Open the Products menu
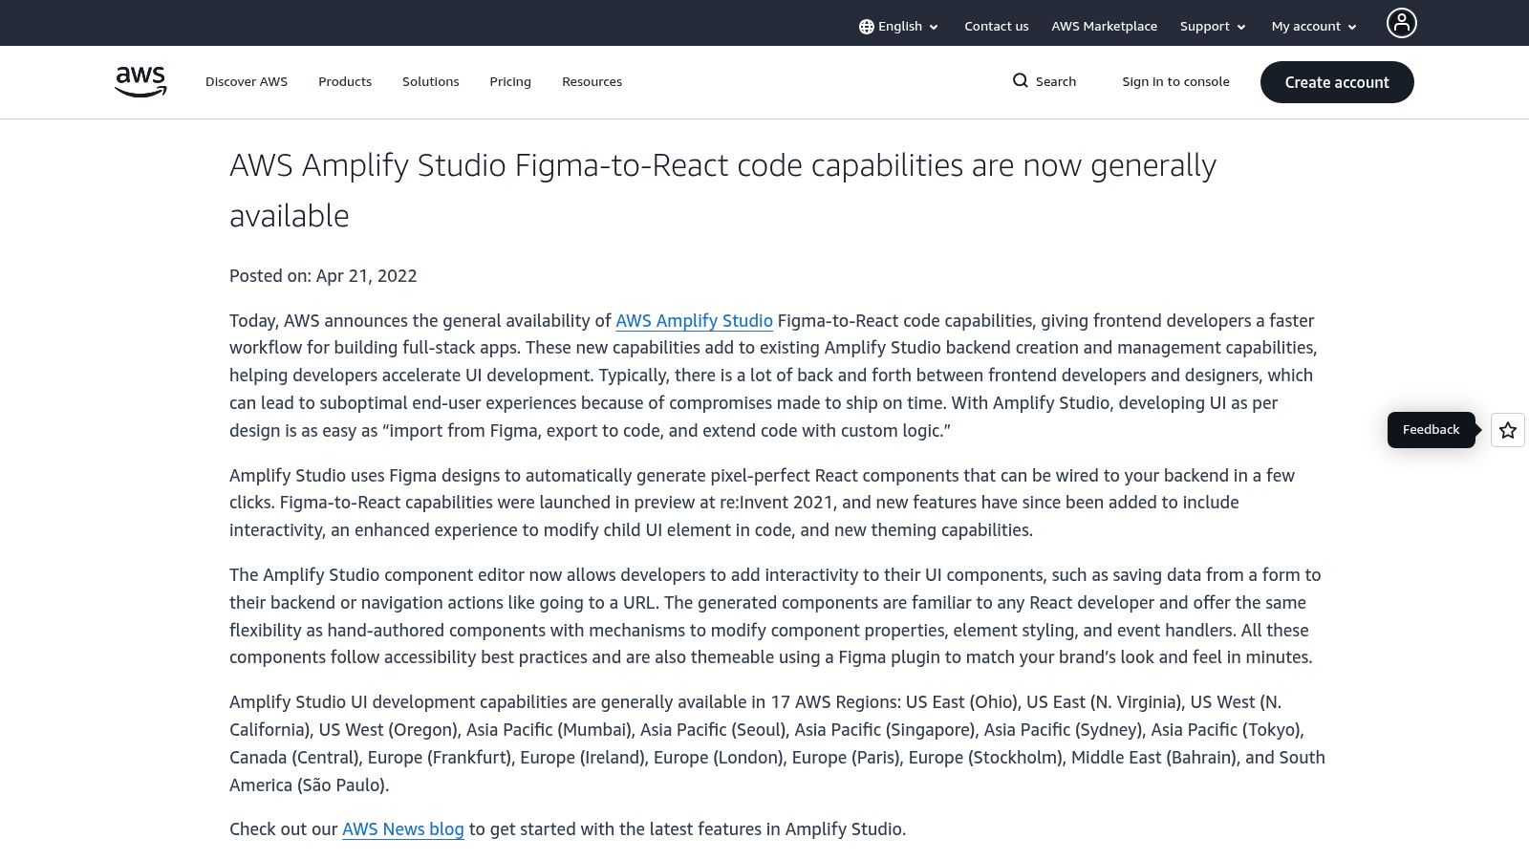 [x=344, y=81]
